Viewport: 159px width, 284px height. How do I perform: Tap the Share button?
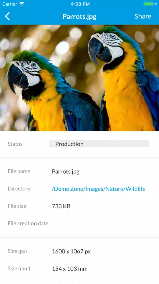tap(143, 16)
